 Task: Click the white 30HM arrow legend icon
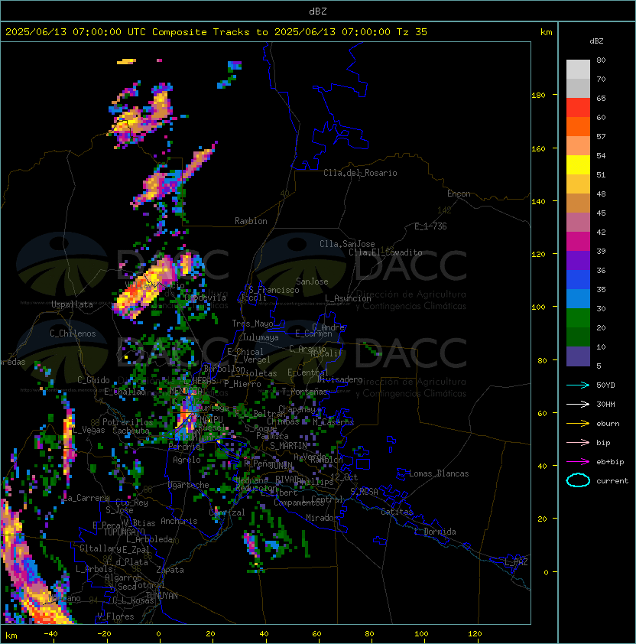578,404
